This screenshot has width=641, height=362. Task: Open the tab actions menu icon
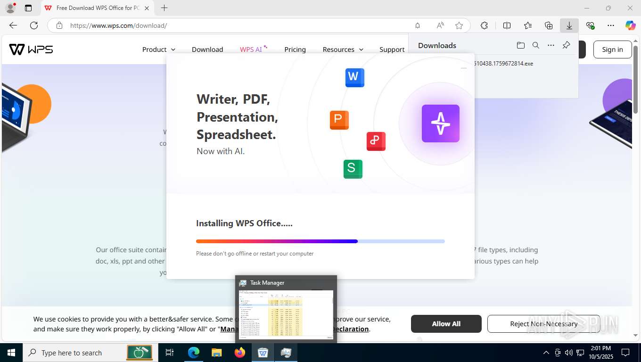click(28, 8)
